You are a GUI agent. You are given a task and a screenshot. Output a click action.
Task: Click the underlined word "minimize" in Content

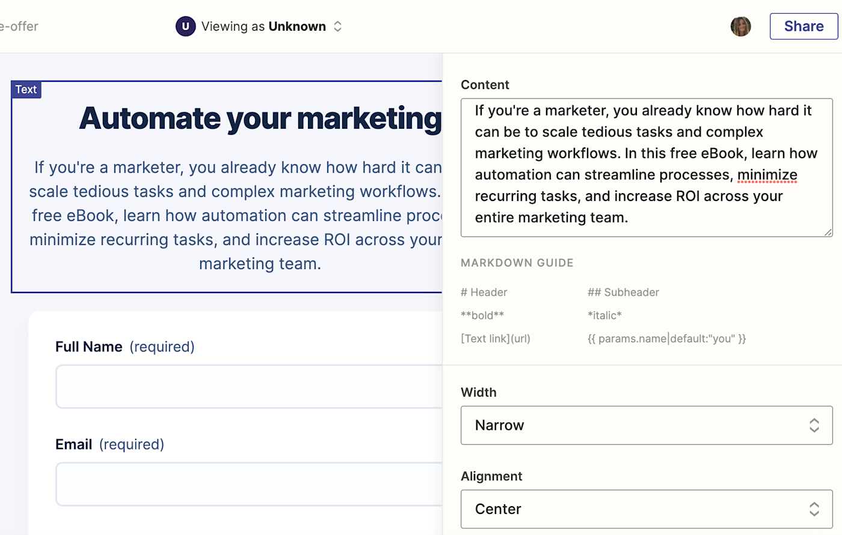(767, 175)
